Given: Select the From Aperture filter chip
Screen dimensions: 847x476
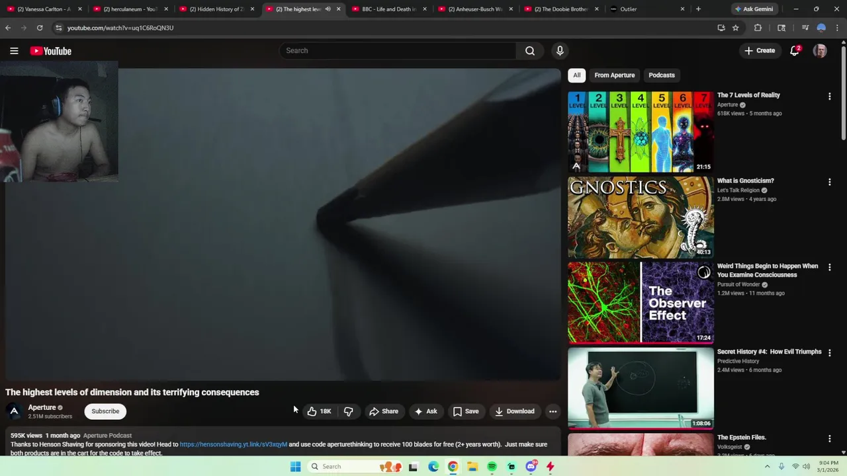Looking at the screenshot, I should (614, 75).
